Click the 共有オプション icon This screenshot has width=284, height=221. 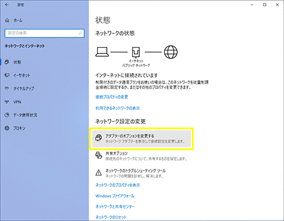point(99,155)
